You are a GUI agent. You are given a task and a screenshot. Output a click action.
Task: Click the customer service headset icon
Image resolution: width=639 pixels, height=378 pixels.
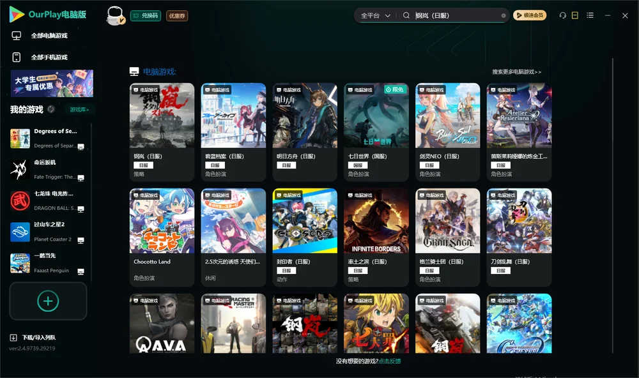click(x=562, y=15)
